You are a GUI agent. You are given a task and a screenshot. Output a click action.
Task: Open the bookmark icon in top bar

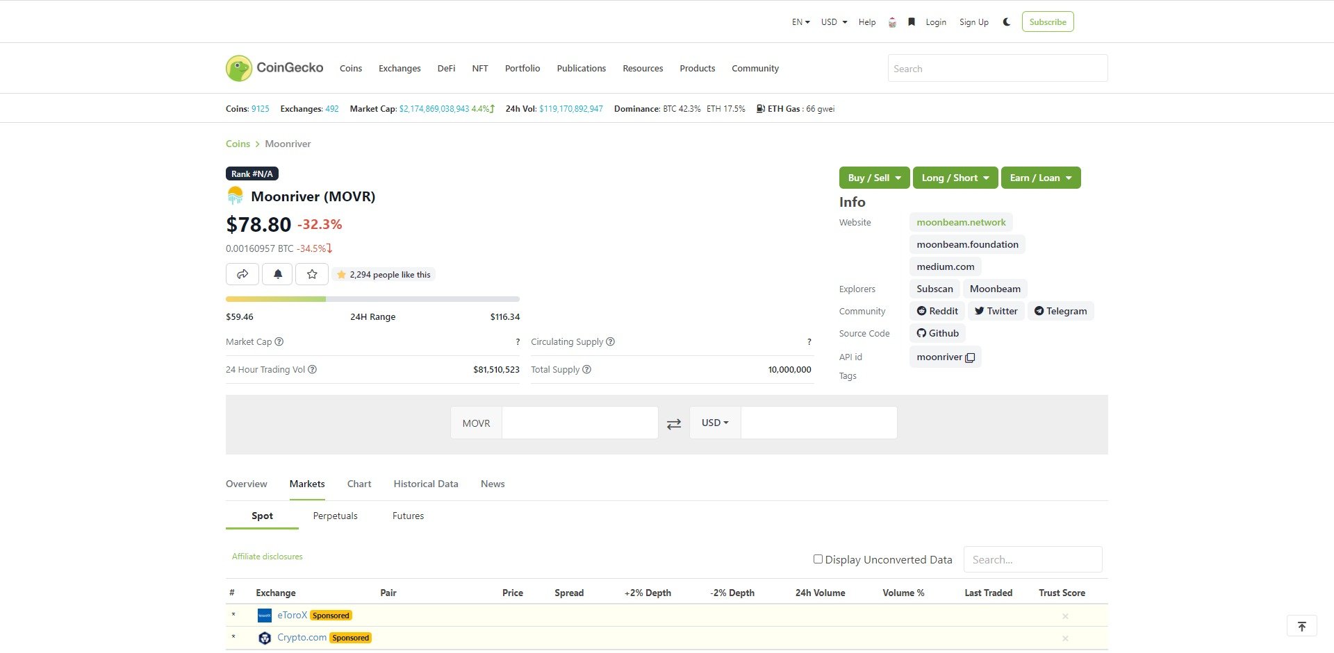click(912, 22)
